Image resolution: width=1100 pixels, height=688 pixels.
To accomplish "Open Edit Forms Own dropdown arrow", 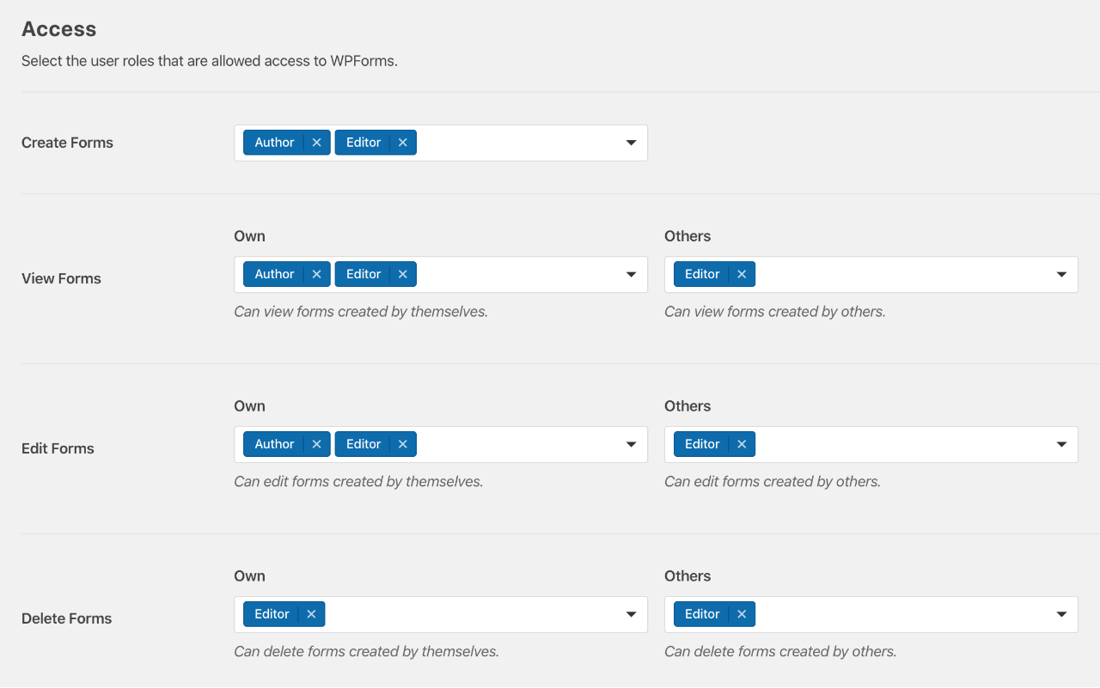I will pyautogui.click(x=631, y=445).
